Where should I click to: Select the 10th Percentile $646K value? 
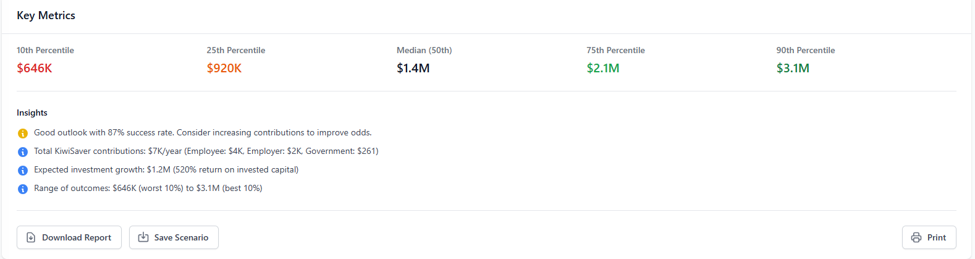pos(35,68)
